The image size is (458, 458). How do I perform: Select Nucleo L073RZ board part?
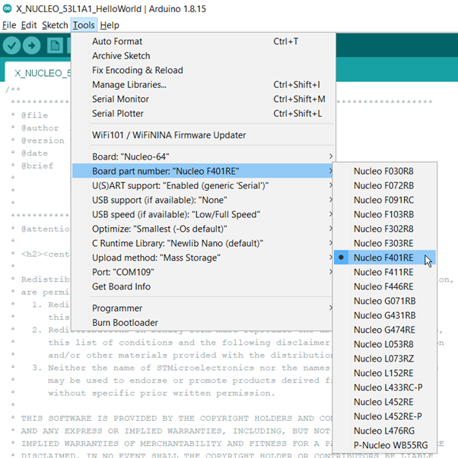coord(384,359)
